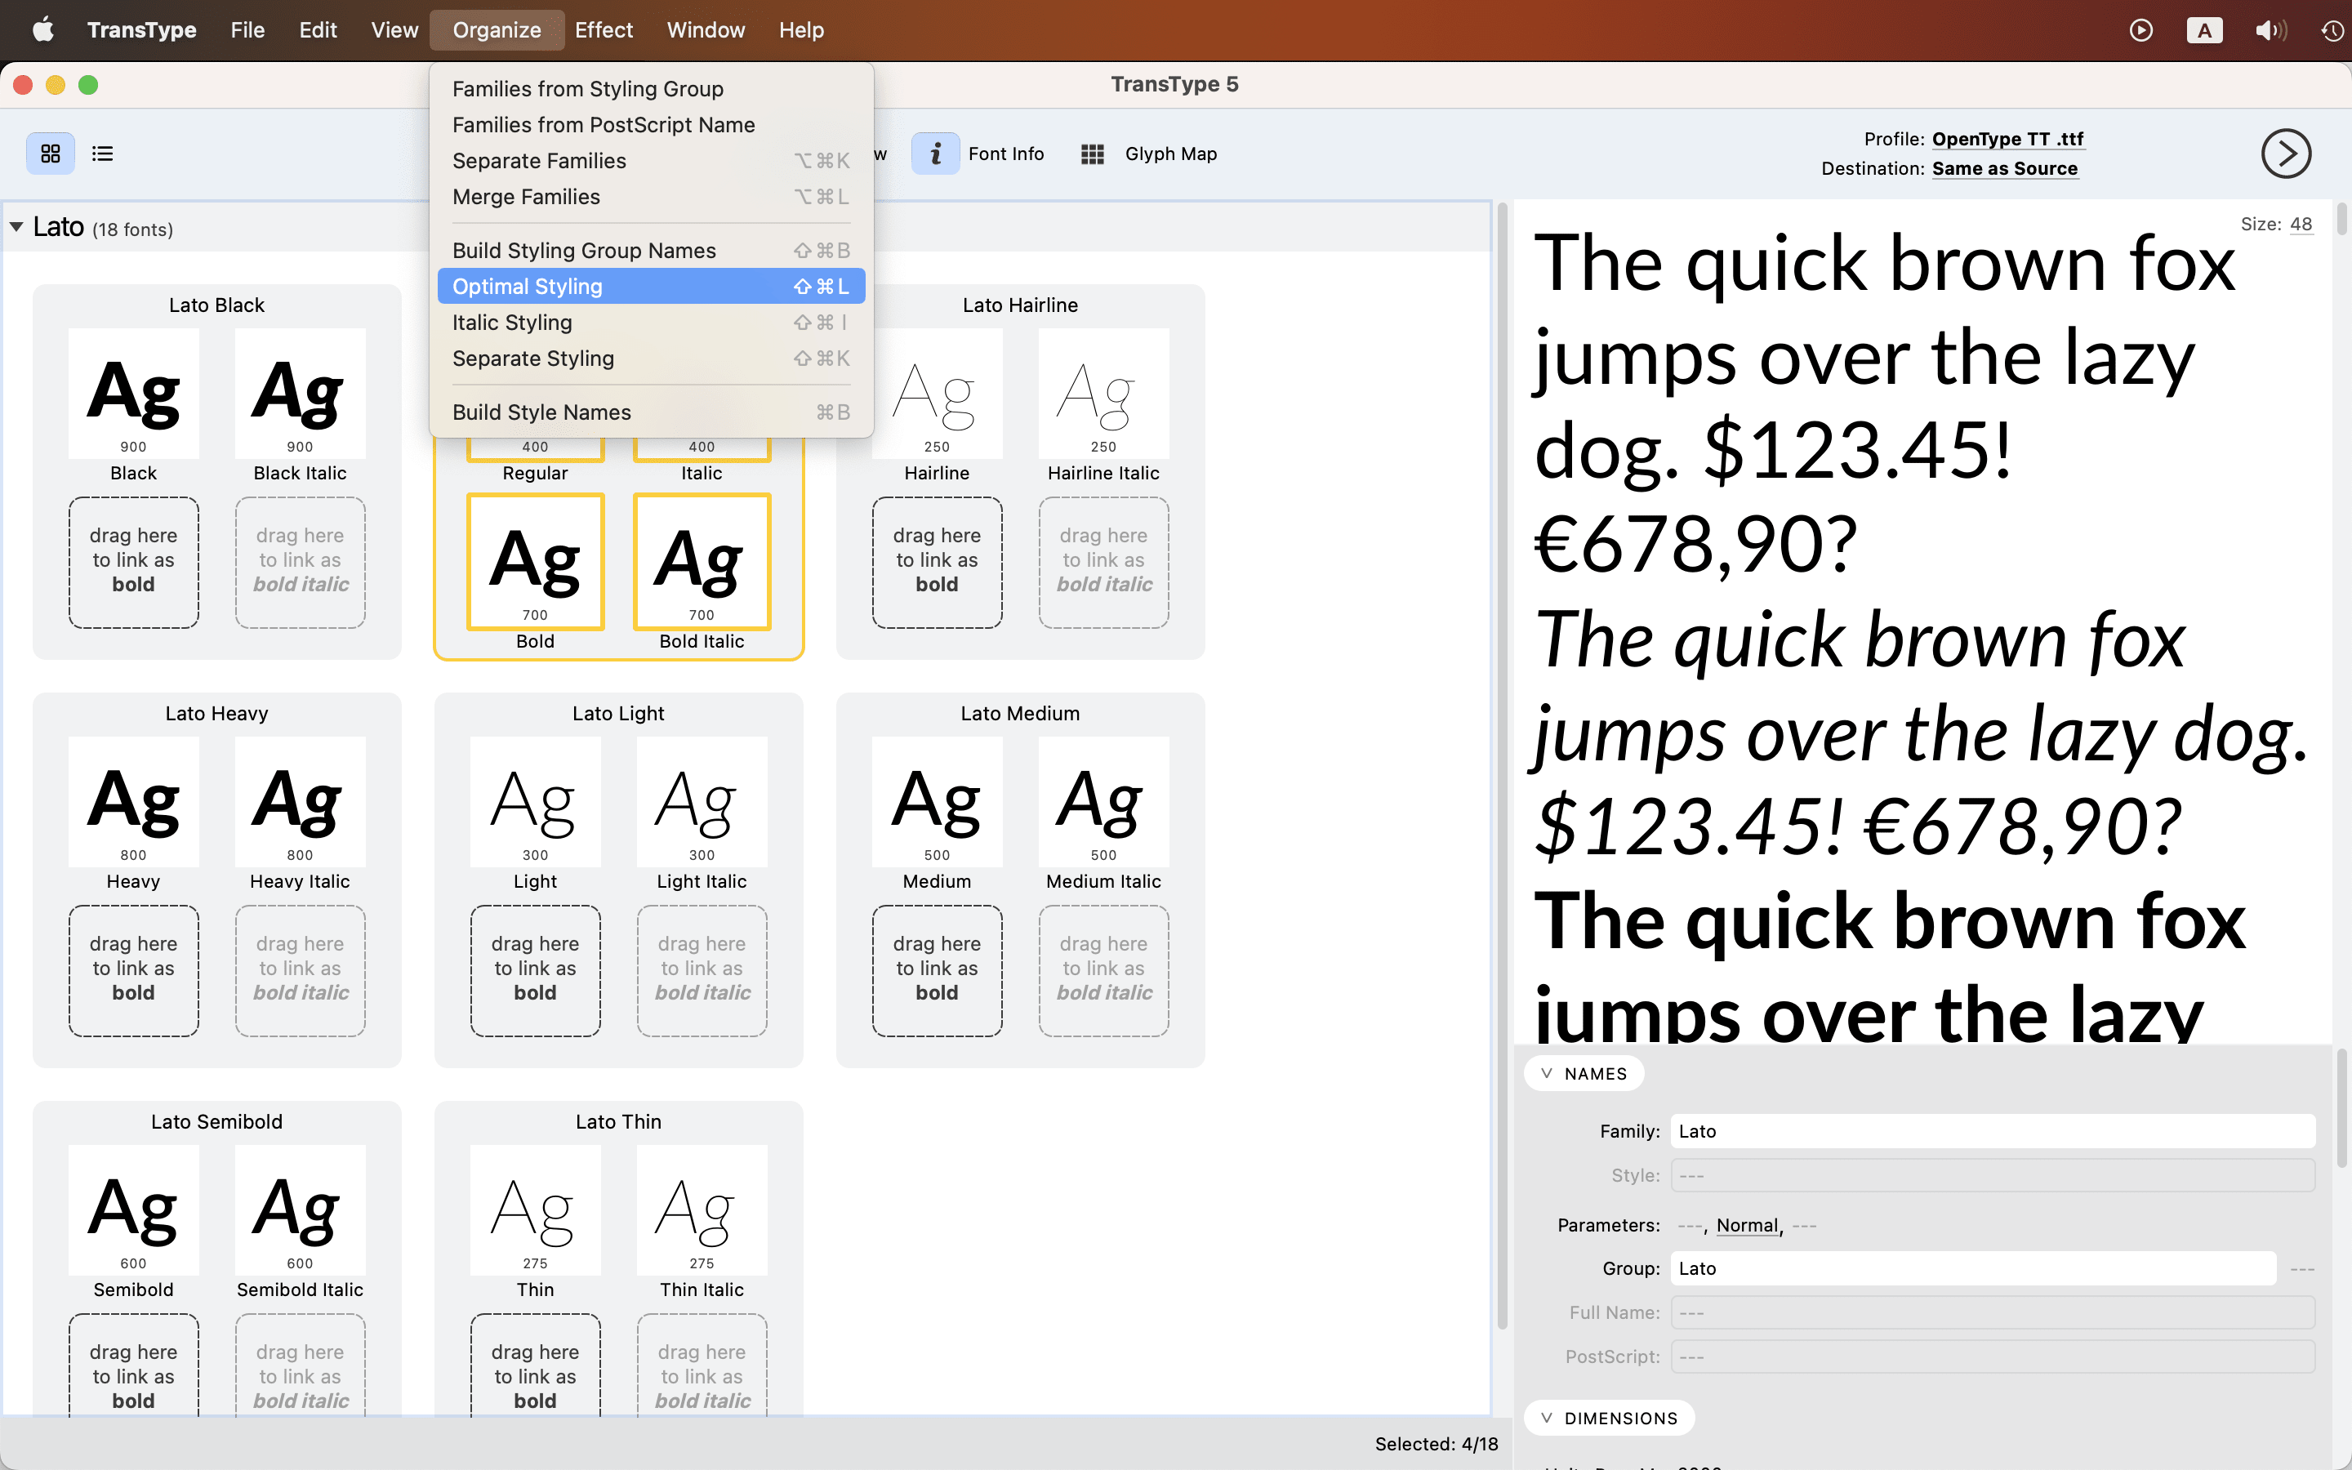Open the Destination Same as Source dropdown
This screenshot has height=1470, width=2352.
(x=2005, y=168)
